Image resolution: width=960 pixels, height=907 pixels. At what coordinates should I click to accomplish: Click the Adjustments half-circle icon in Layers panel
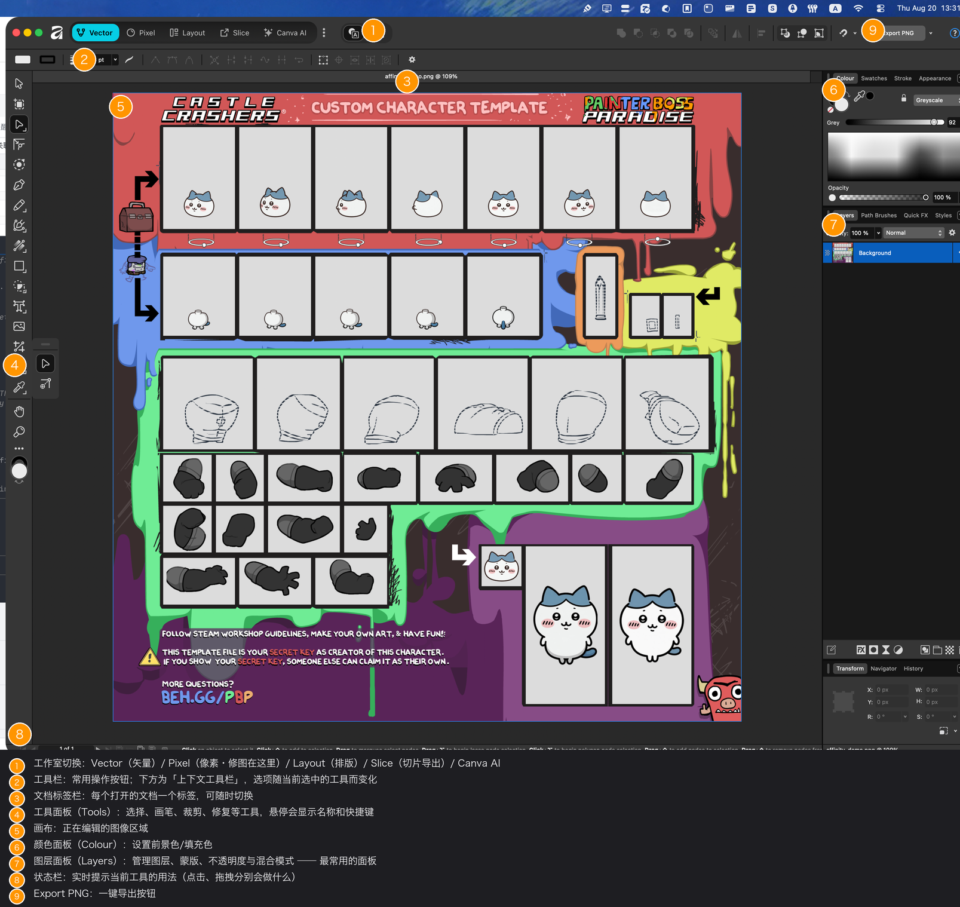[898, 650]
